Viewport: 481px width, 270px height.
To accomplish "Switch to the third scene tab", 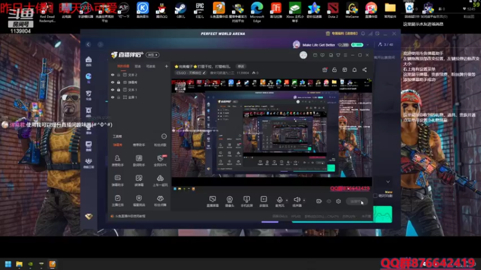I will click(x=151, y=66).
